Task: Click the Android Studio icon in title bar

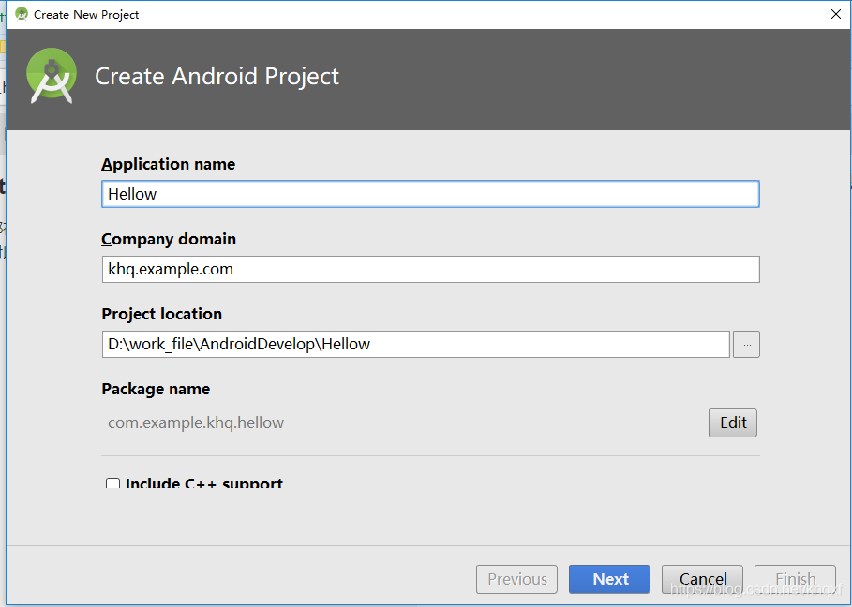Action: point(21,14)
